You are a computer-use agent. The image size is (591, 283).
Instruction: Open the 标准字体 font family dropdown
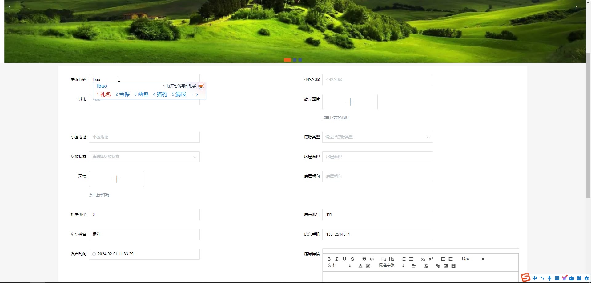pos(391,265)
